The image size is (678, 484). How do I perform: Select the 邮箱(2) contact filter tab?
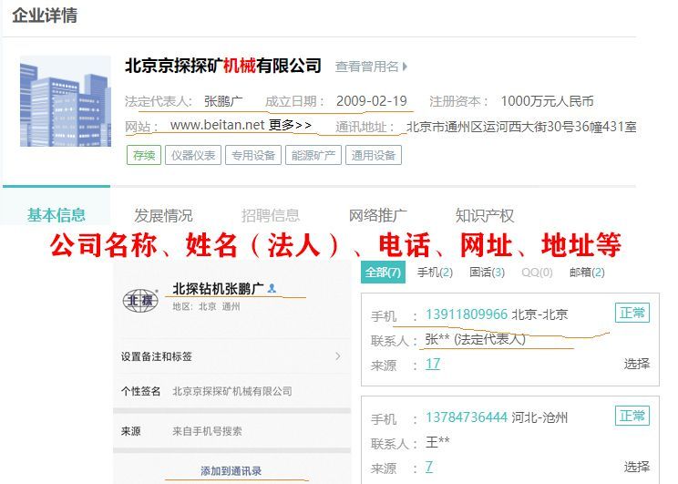[587, 272]
